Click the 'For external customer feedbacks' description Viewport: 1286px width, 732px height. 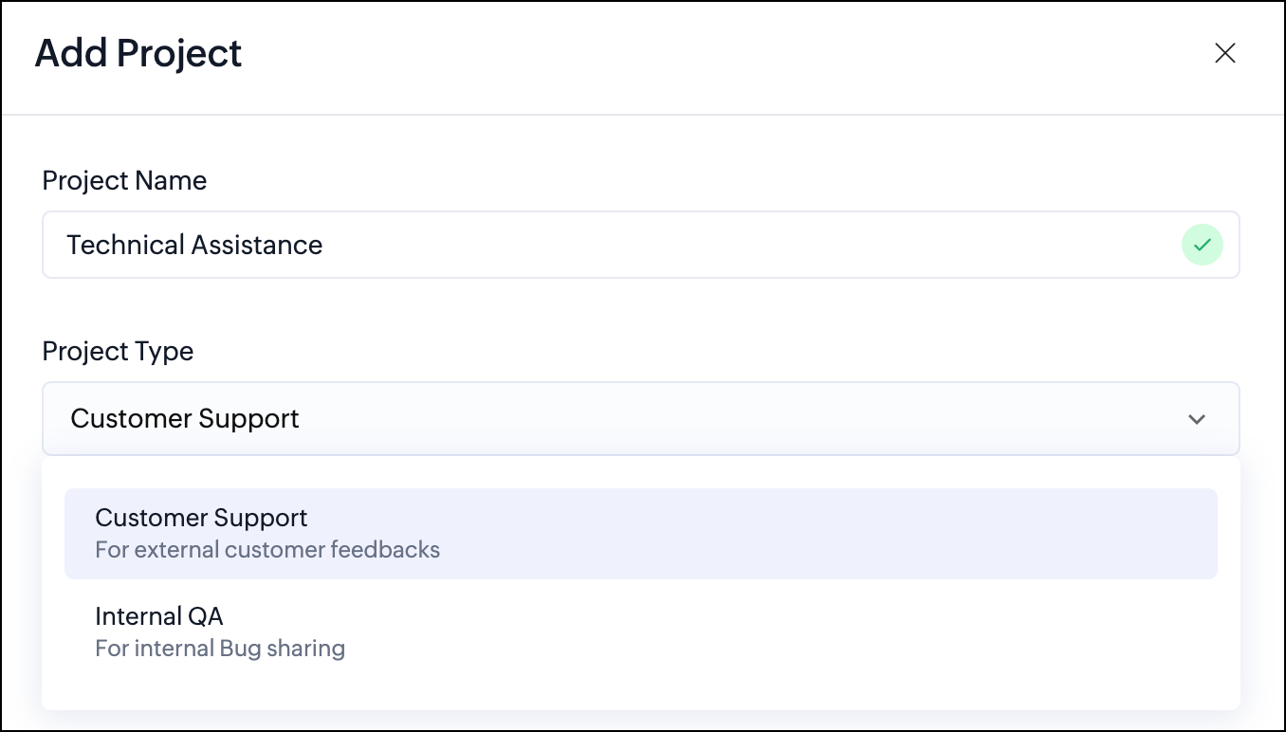(x=267, y=550)
